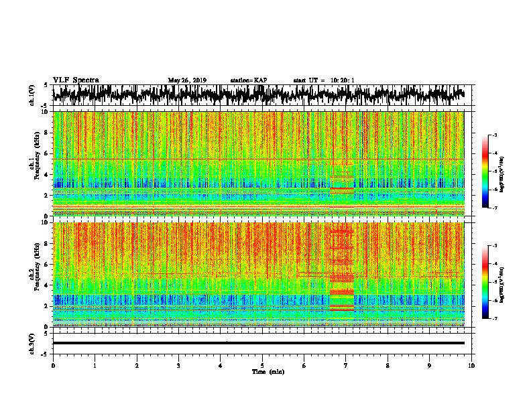This screenshot has width=531, height=410.
Task: Click the "Time (min)" axis title
Action: pos(268,372)
